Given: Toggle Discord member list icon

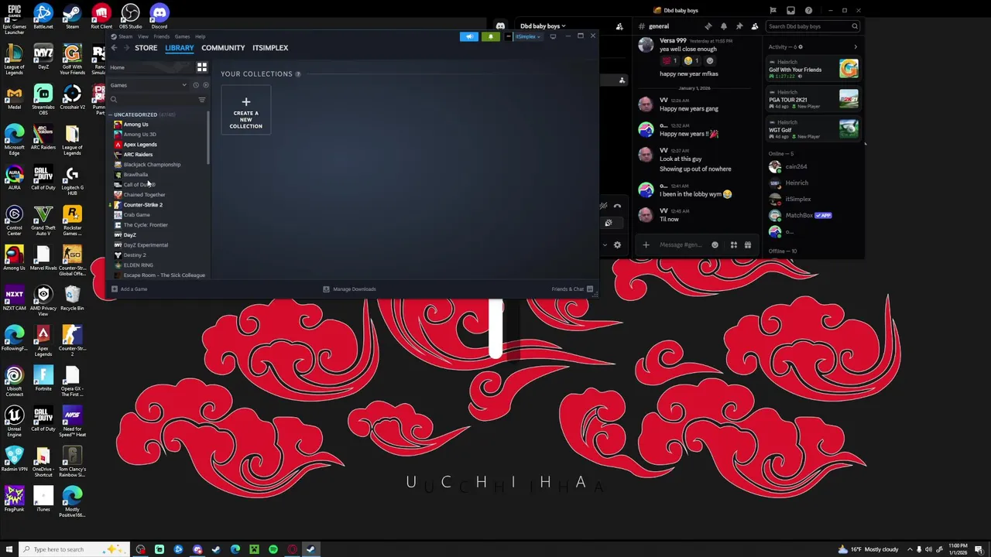Looking at the screenshot, I should click(x=755, y=26).
